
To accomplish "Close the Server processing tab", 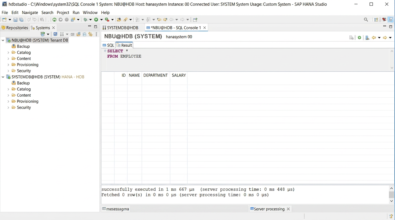I will tap(288, 209).
